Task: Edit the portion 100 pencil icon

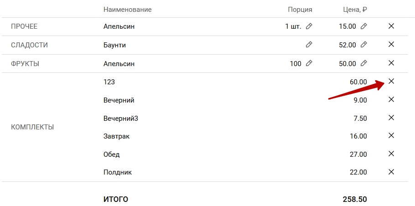Action: point(309,63)
